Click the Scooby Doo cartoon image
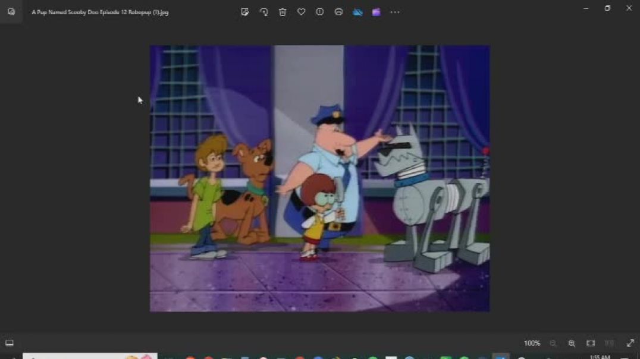Viewport: 640px width, 359px height. pos(319,178)
